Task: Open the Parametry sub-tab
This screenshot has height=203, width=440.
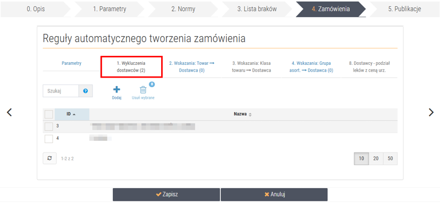Action: tap(71, 63)
